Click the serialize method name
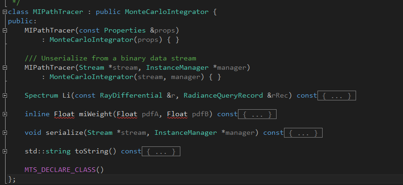403x185 pixels. [x=64, y=133]
